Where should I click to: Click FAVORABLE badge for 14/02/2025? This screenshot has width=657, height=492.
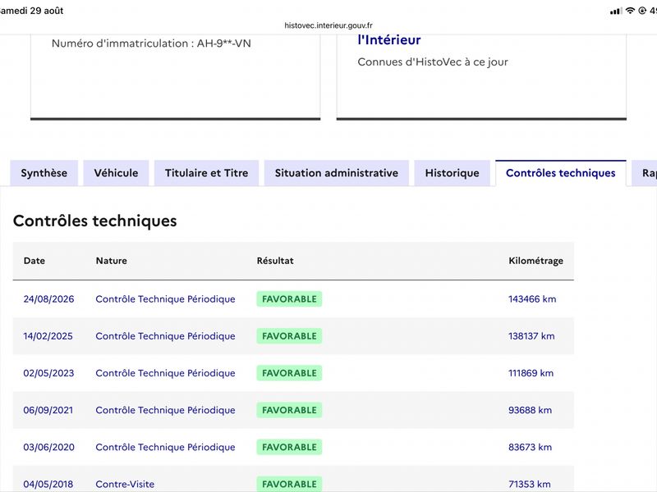[x=289, y=336]
